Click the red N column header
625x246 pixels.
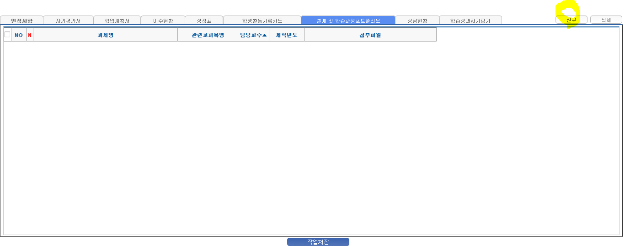30,35
